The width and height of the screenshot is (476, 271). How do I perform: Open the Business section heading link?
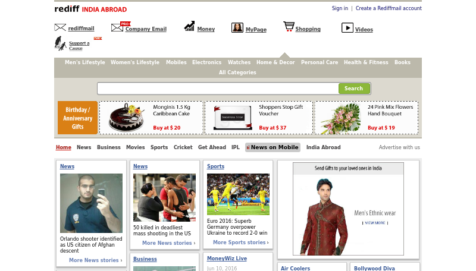point(145,259)
